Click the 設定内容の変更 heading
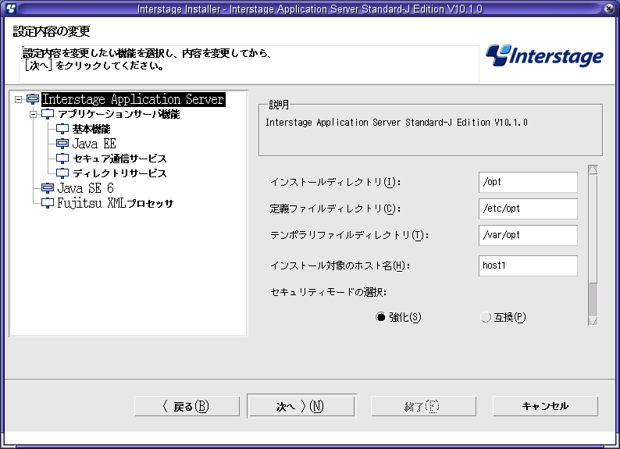This screenshot has width=620, height=449. pos(52,30)
